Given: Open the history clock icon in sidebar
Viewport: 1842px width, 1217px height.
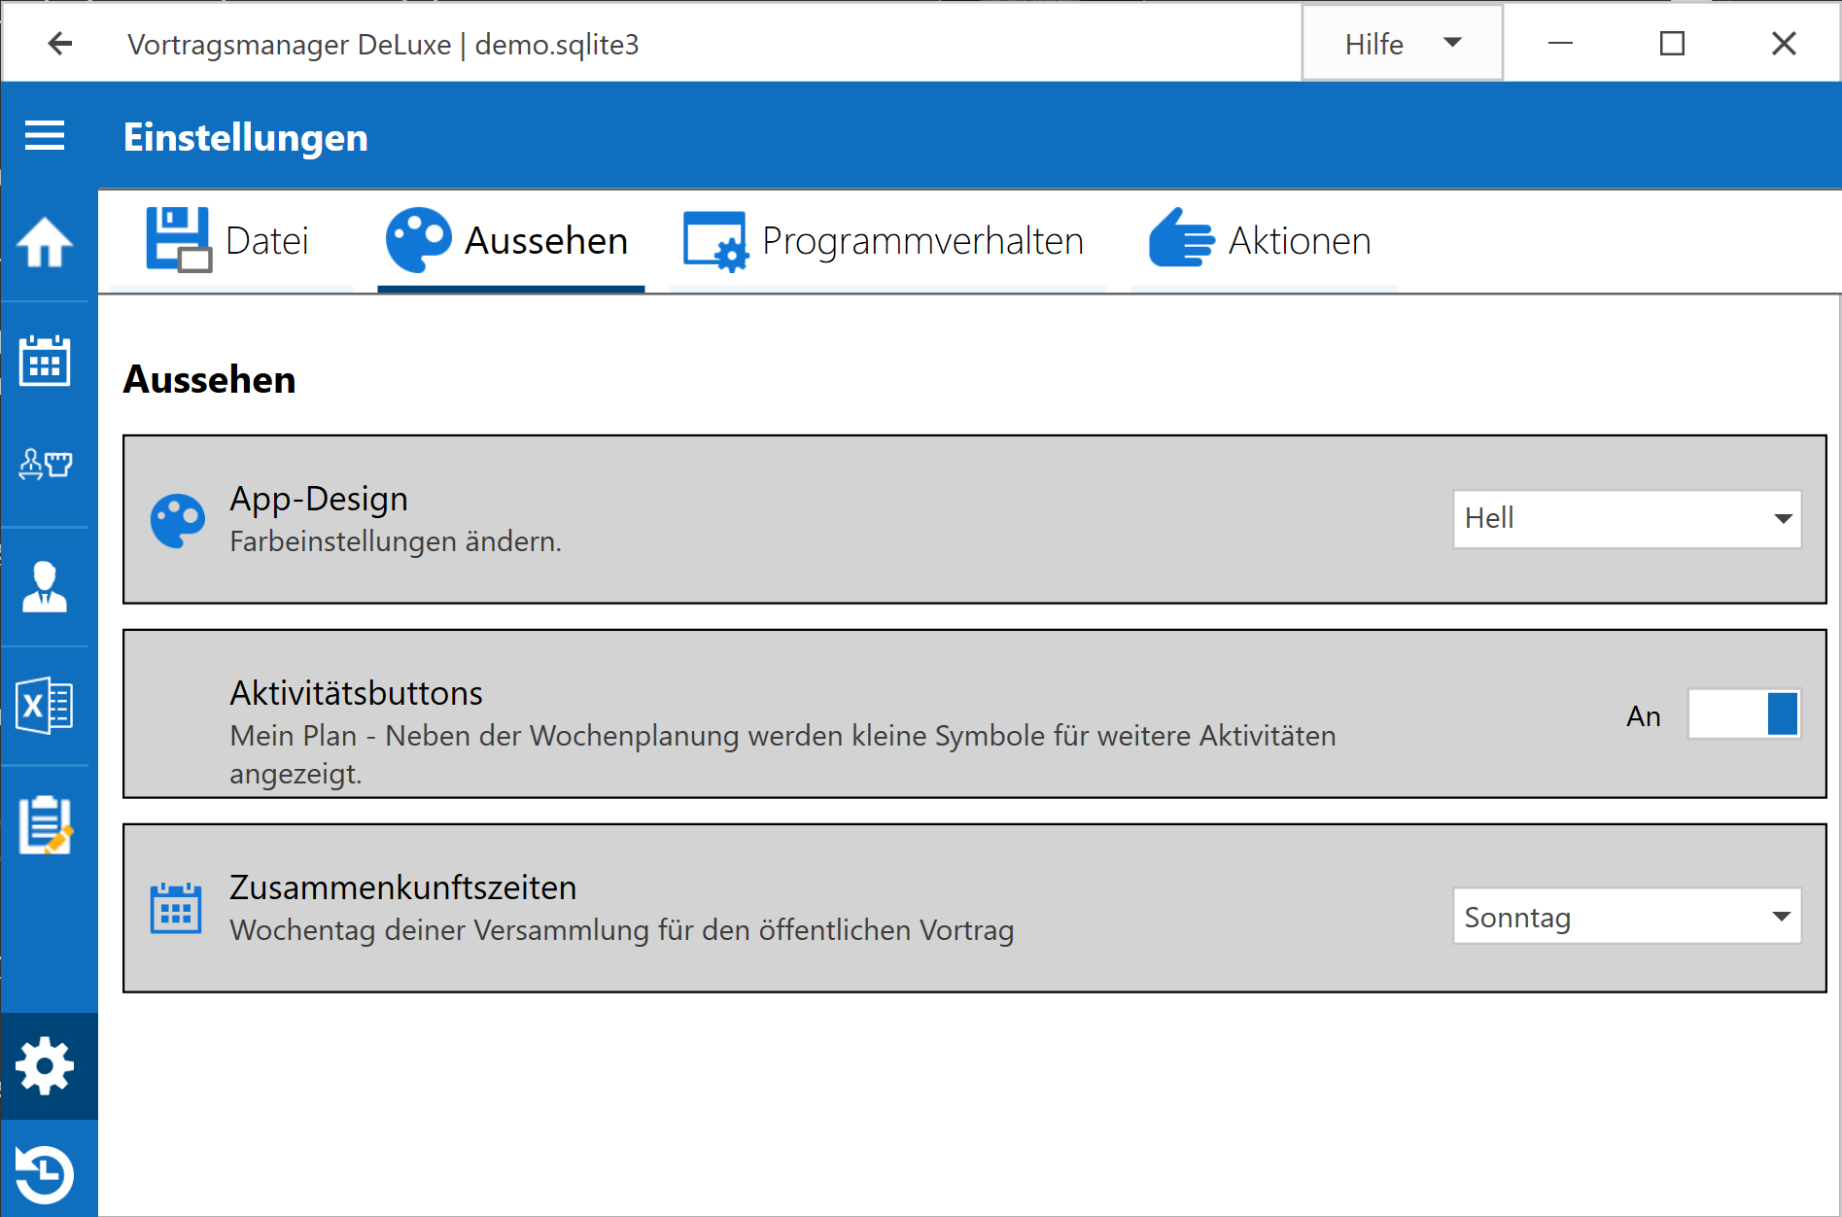Looking at the screenshot, I should (x=45, y=1174).
